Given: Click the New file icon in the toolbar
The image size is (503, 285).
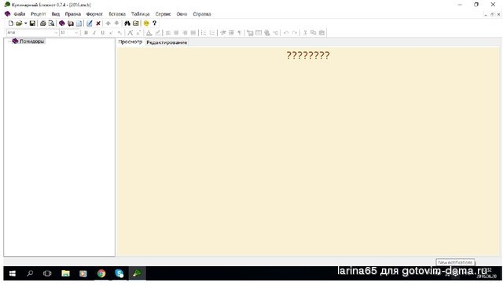Looking at the screenshot, I should [11, 24].
